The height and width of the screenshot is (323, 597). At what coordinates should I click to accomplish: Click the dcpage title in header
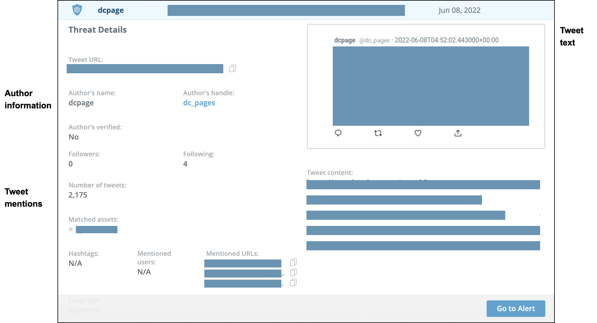(111, 10)
